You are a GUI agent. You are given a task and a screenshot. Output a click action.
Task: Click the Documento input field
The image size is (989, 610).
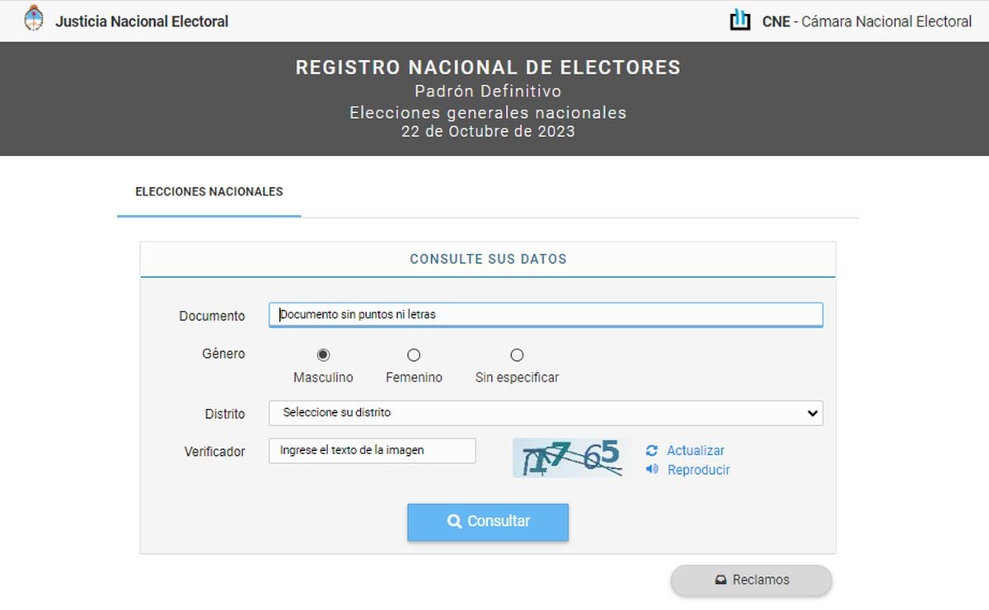click(546, 314)
